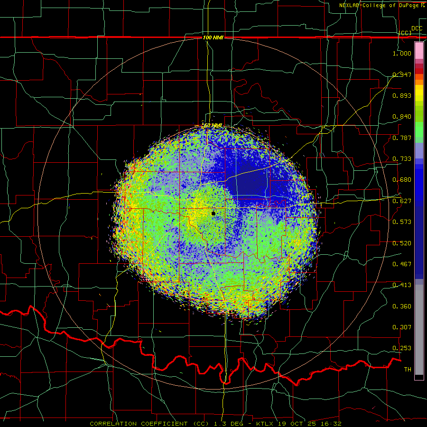427x427 pixels.
Task: Click the 0.840 scale value
Action: pos(402,117)
